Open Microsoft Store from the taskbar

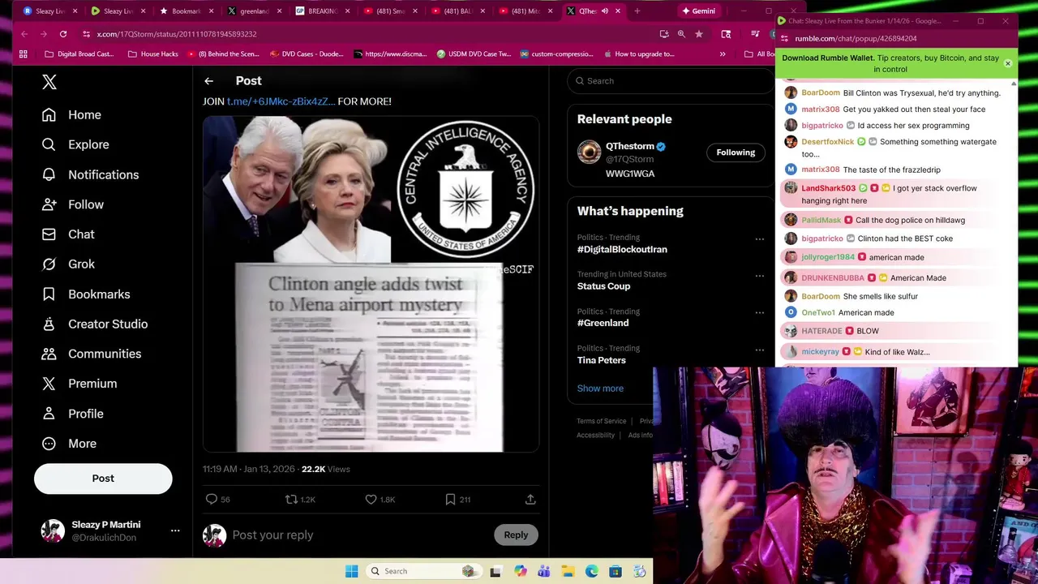(616, 571)
